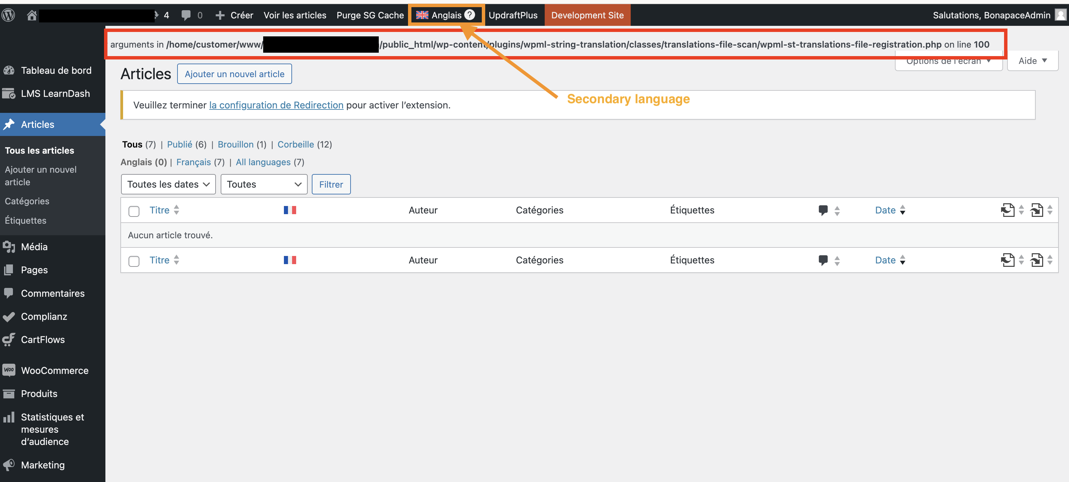Open Voir les articles in admin bar

(x=295, y=15)
